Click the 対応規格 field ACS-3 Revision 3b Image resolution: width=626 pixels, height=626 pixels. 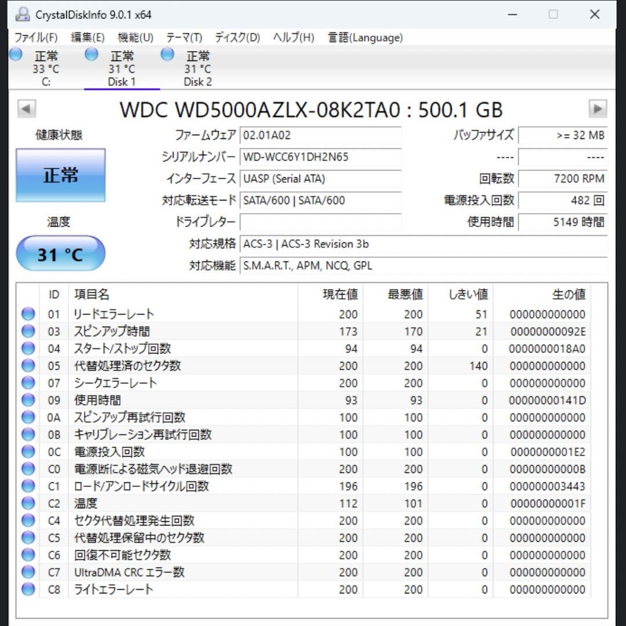coord(424,243)
